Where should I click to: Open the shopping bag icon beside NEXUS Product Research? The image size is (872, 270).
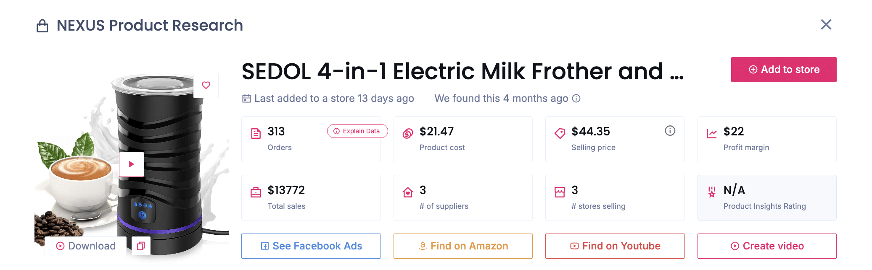pyautogui.click(x=42, y=25)
